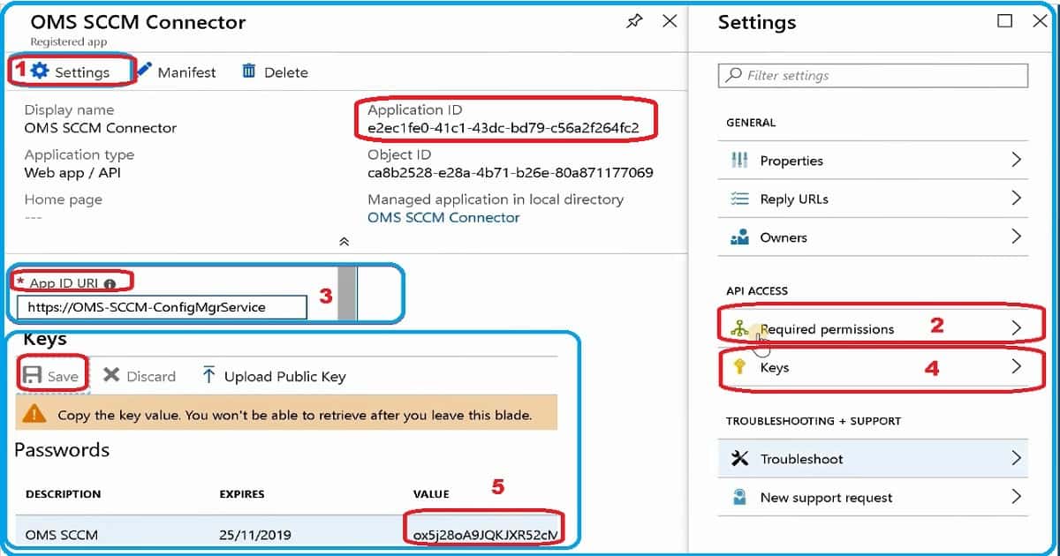Click the Troubleshoot tools icon
1060x556 pixels.
pos(740,459)
